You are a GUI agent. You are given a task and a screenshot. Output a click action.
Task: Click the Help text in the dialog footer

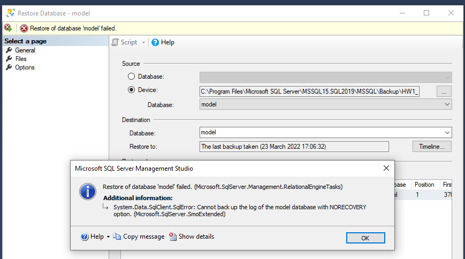coord(97,237)
